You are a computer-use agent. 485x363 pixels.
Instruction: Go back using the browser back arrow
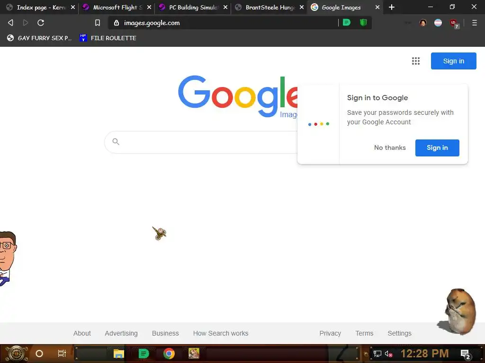[10, 23]
